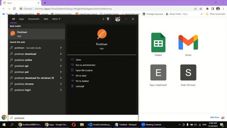Image resolution: width=227 pixels, height=128 pixels.
Task: Select the Documents search filter tab
Action: click(x=34, y=19)
